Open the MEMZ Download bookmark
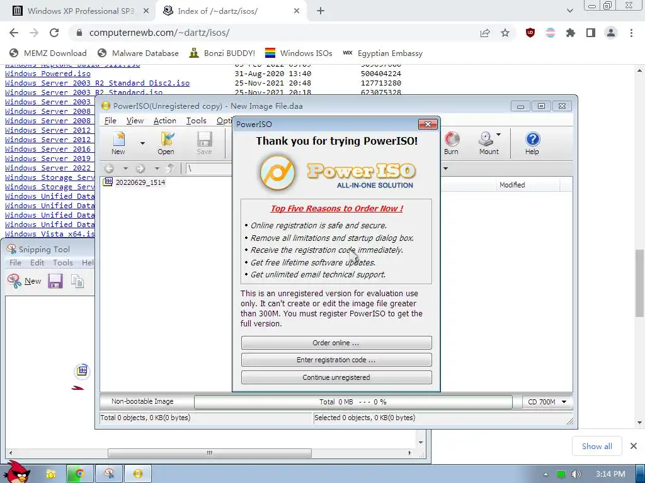Viewport: 645px width, 483px height. point(48,53)
